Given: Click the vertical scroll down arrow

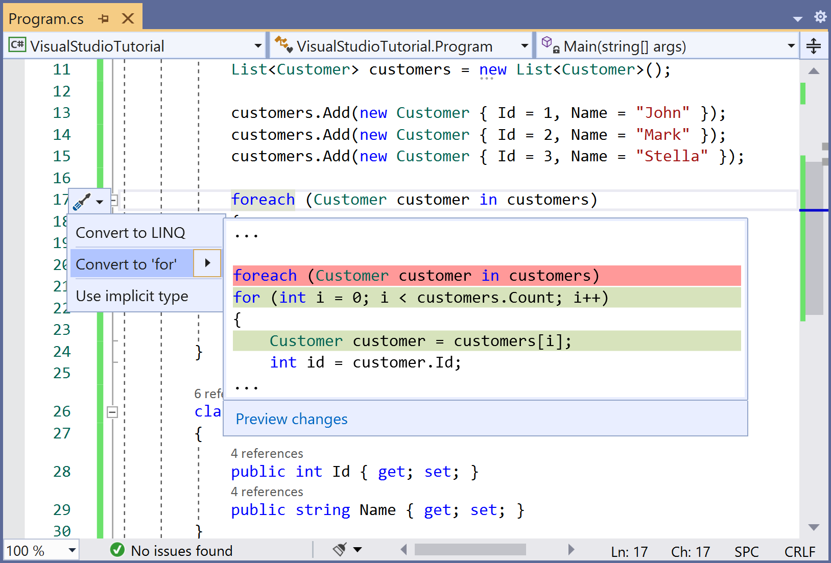Looking at the screenshot, I should pyautogui.click(x=814, y=527).
